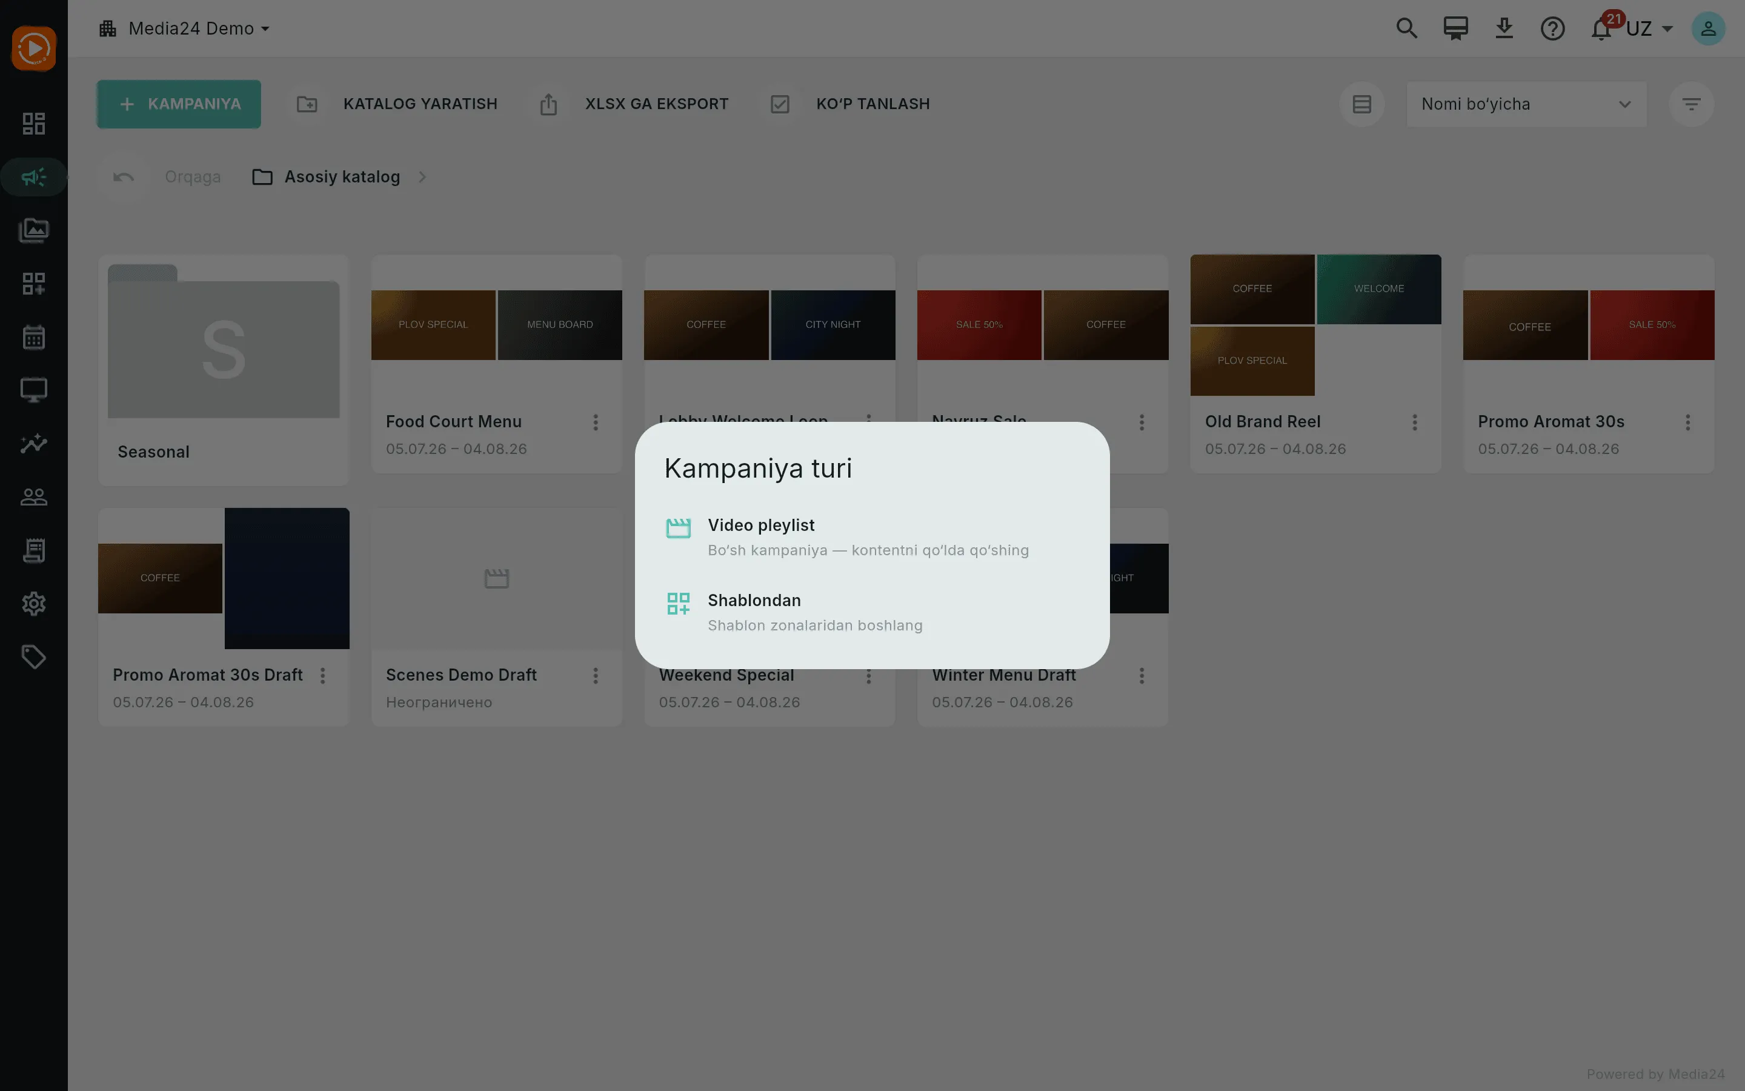
Task: Open the help question mark icon
Action: point(1552,29)
